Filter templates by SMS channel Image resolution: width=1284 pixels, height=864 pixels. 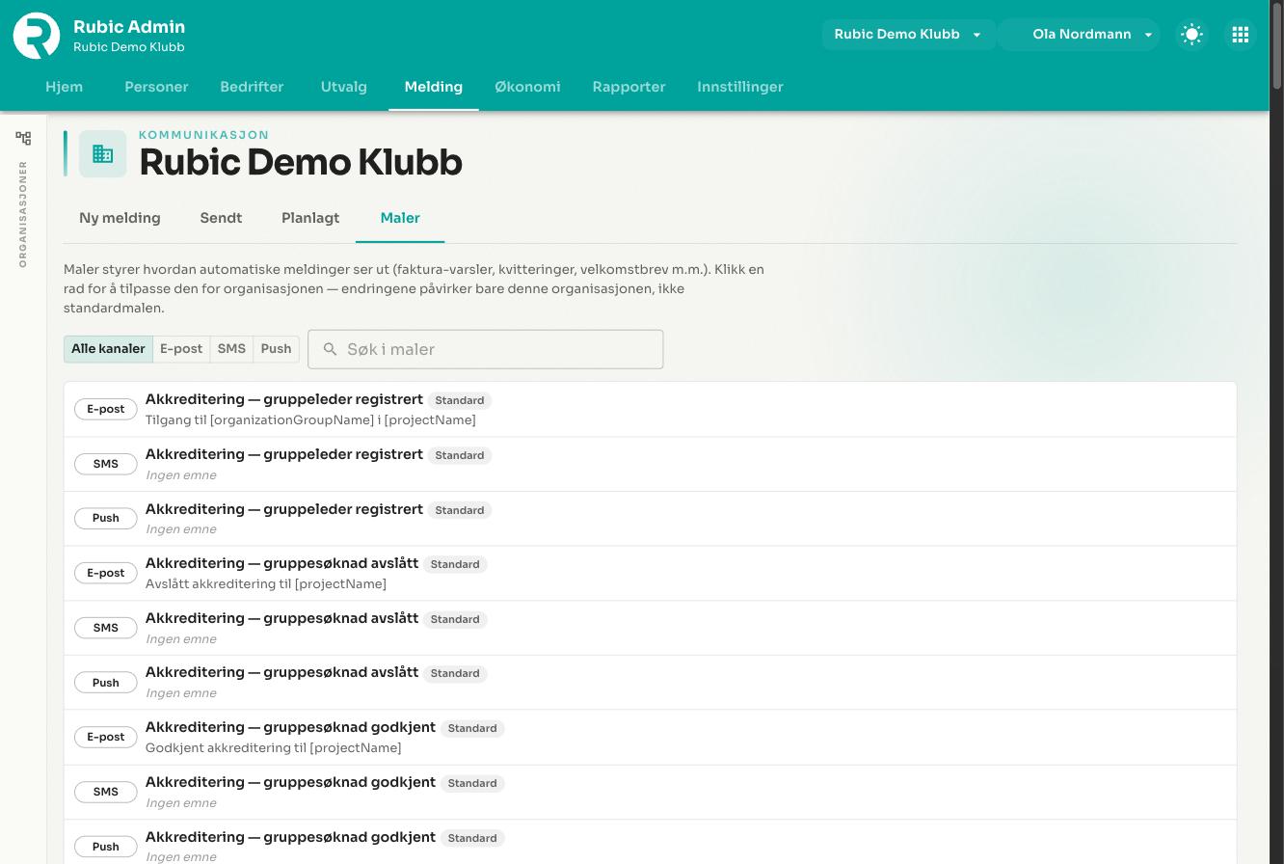(x=231, y=349)
